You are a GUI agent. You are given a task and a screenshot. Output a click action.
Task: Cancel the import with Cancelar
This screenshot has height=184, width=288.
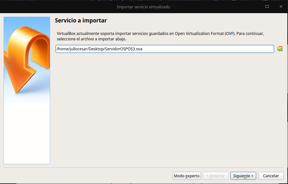(x=271, y=176)
